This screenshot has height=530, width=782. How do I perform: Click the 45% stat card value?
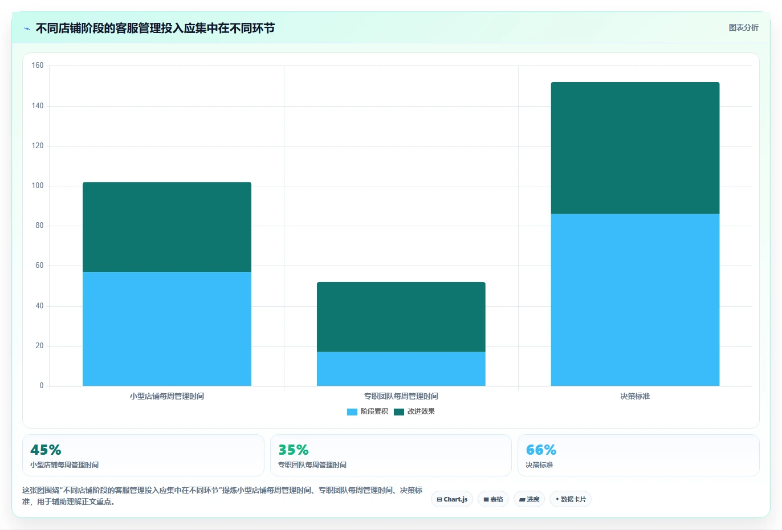pyautogui.click(x=46, y=450)
